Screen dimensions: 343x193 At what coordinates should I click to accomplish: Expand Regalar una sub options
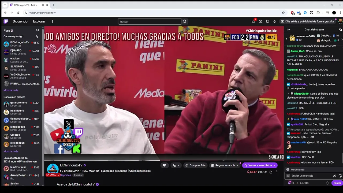click(x=237, y=165)
